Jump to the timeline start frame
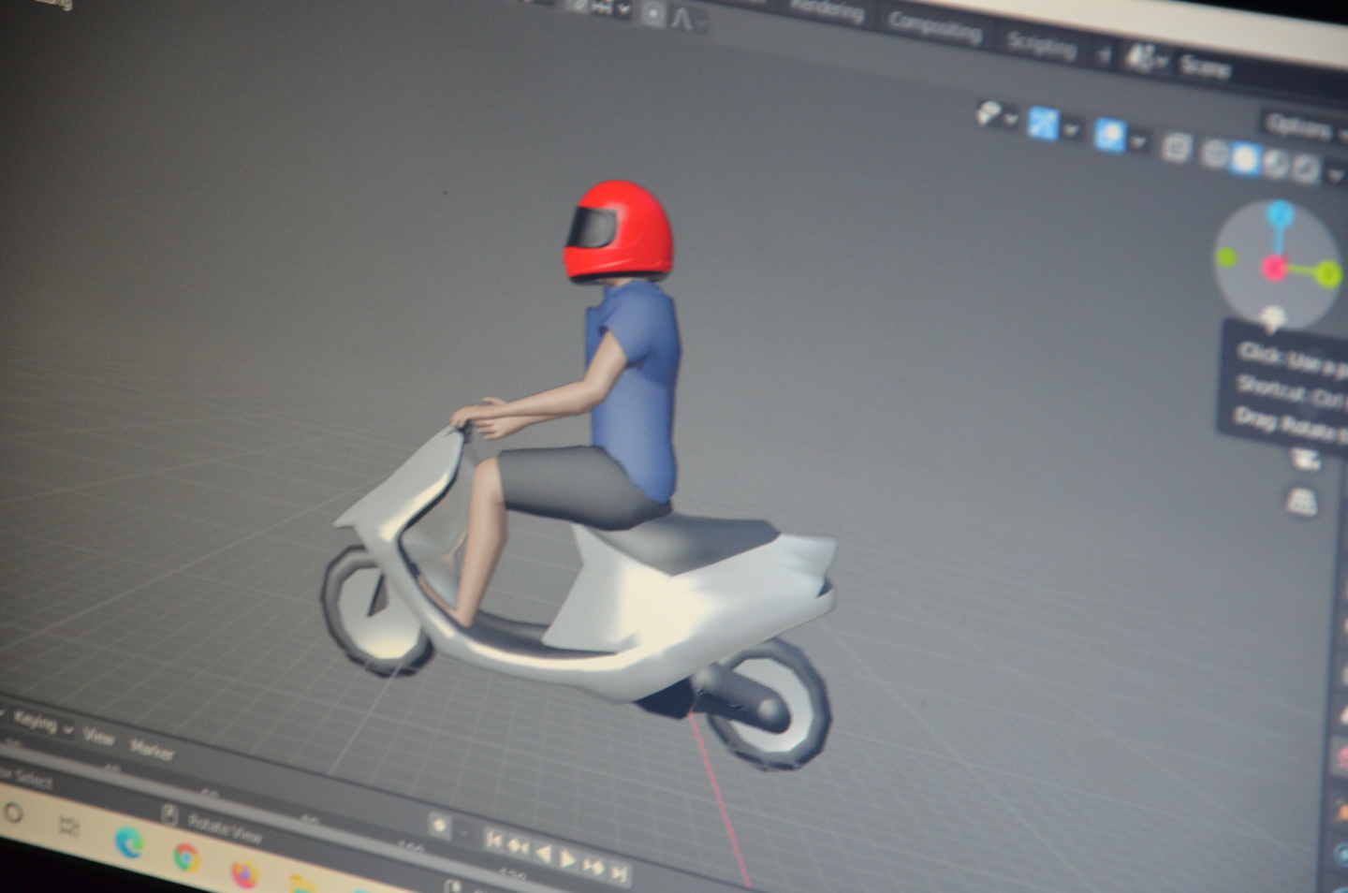This screenshot has width=1348, height=893. click(x=494, y=841)
